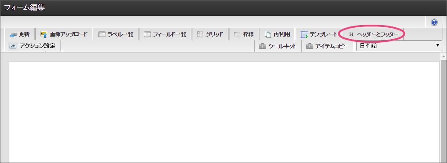The image size is (447, 163).
Task: Click the blue help question mark icon
Action: [434, 22]
